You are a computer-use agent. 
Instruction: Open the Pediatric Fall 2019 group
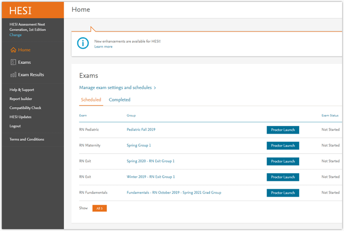coord(141,130)
